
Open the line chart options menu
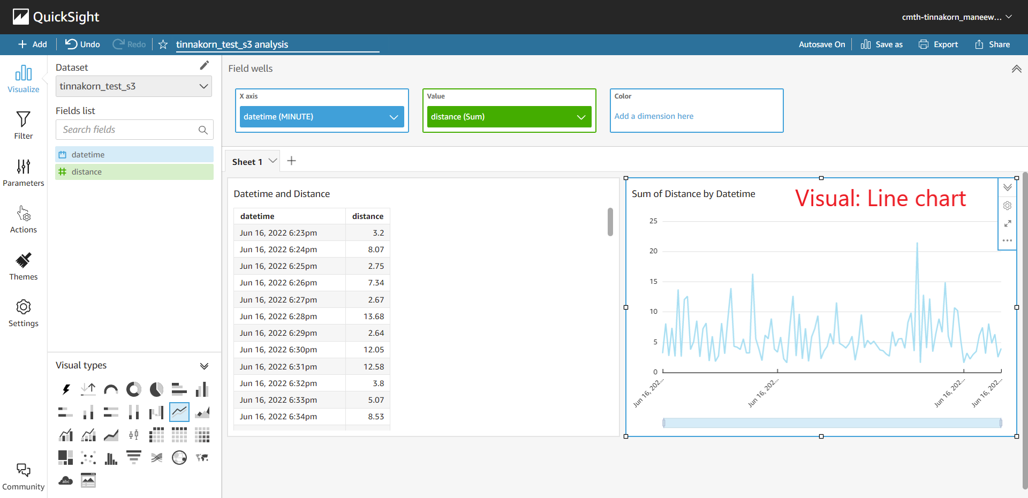1008,241
